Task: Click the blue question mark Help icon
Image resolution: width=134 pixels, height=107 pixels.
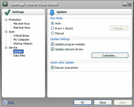Action: [x=5, y=102]
